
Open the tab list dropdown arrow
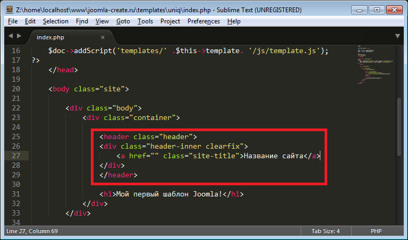tap(397, 36)
